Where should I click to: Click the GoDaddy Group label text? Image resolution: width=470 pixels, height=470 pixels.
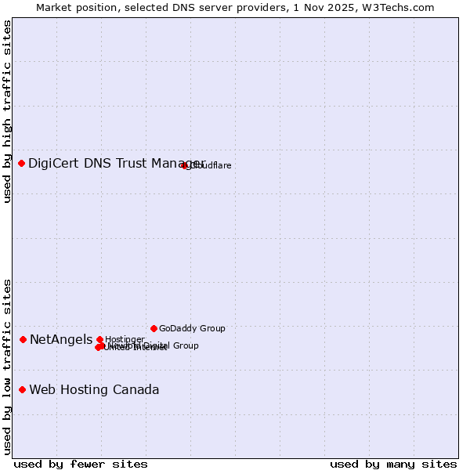tap(192, 328)
